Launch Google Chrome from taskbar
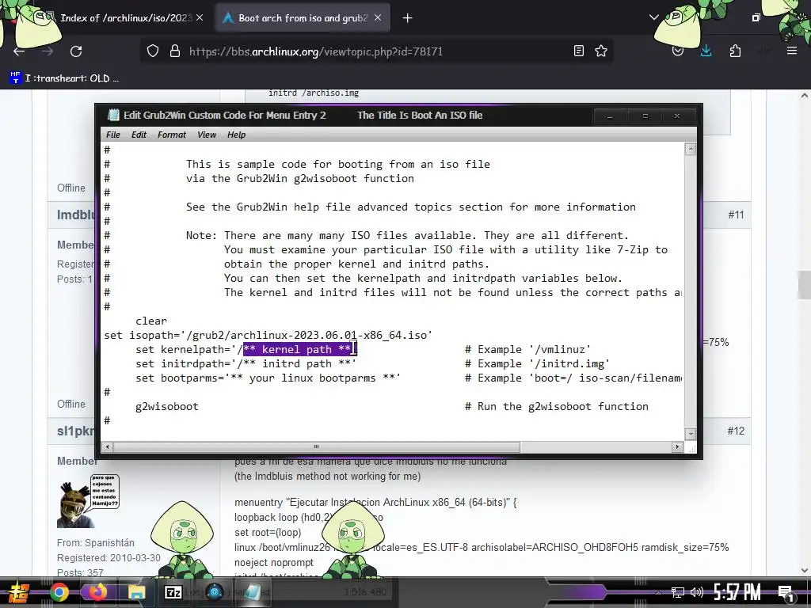Image resolution: width=811 pixels, height=608 pixels. click(59, 592)
